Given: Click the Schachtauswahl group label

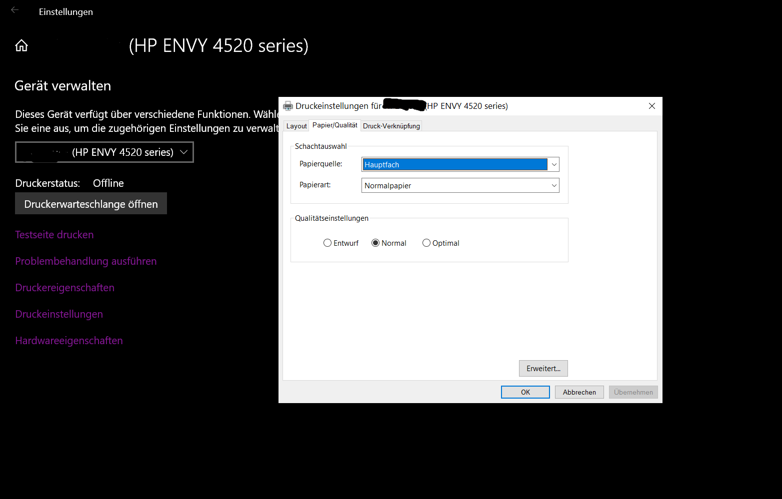Looking at the screenshot, I should [x=321, y=146].
